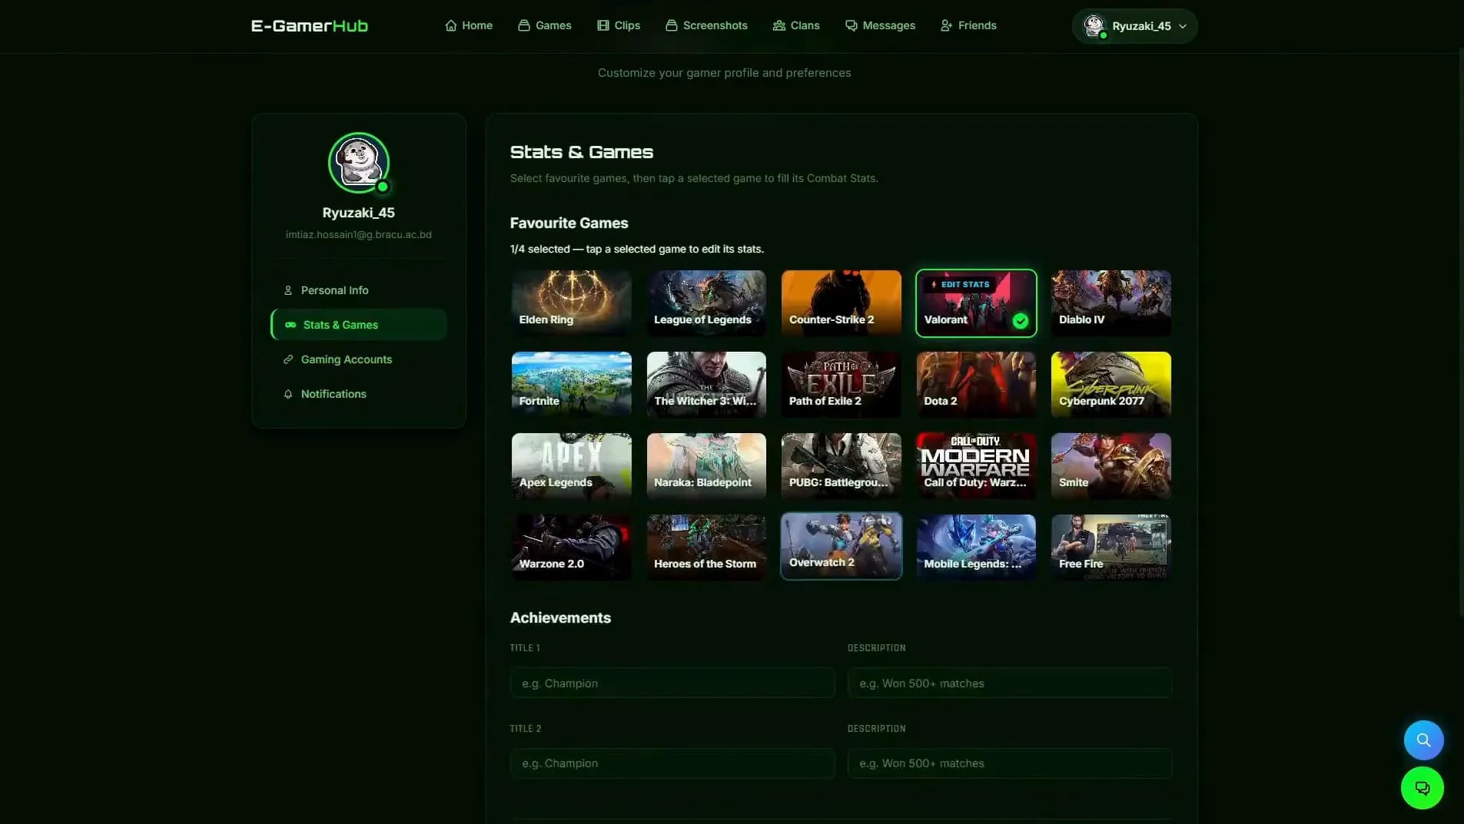Click the Clans people icon
The width and height of the screenshot is (1464, 824).
click(x=779, y=25)
